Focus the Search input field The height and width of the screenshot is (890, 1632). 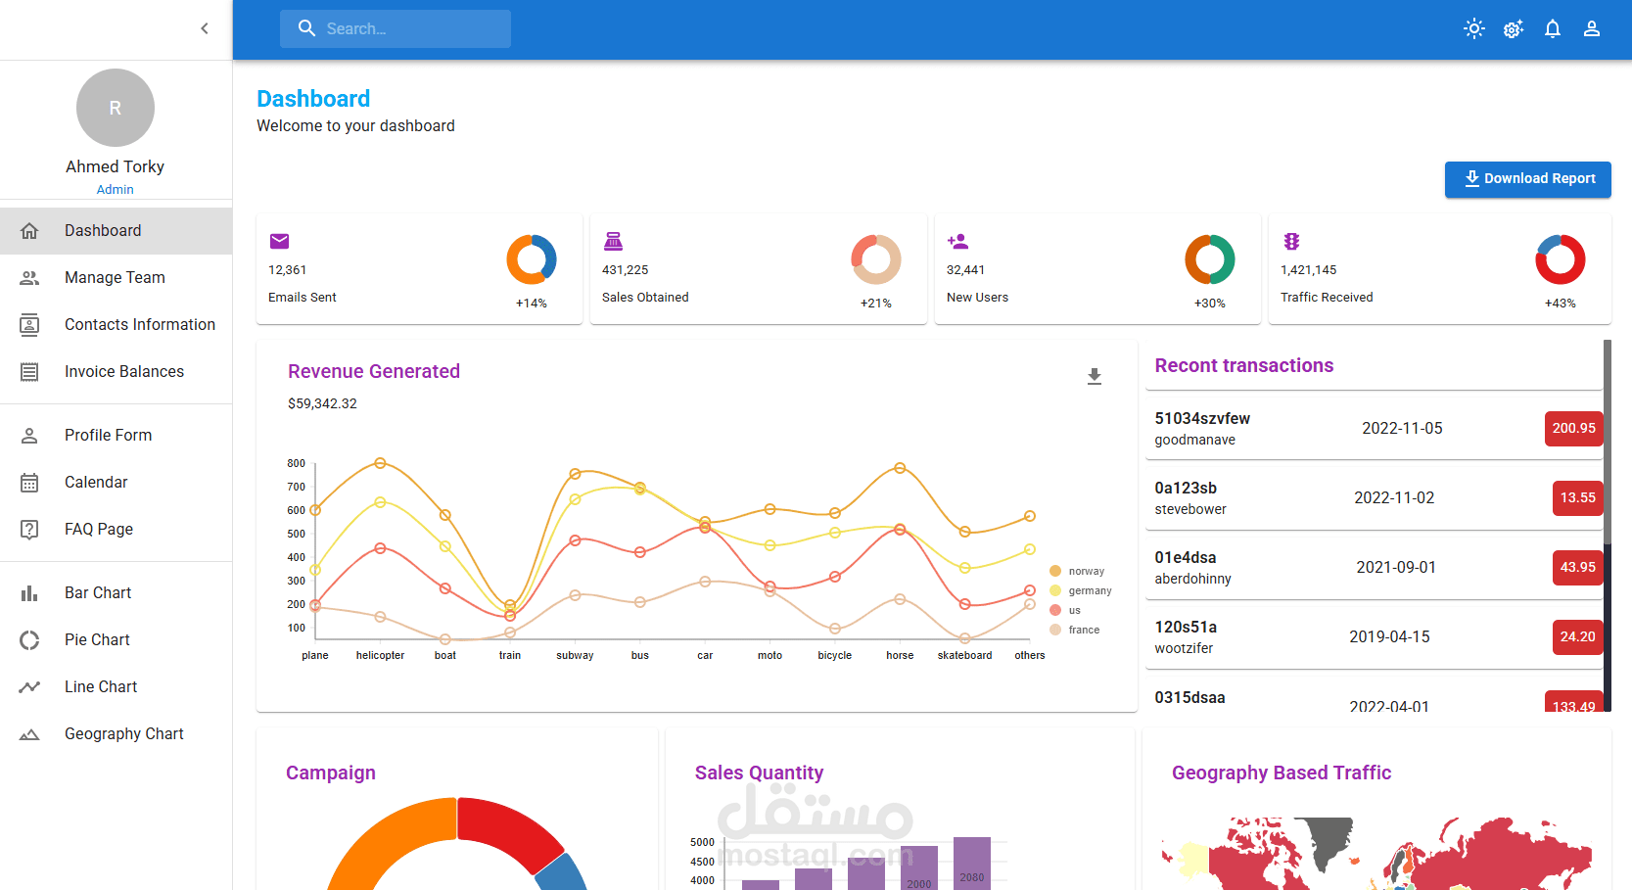(396, 29)
